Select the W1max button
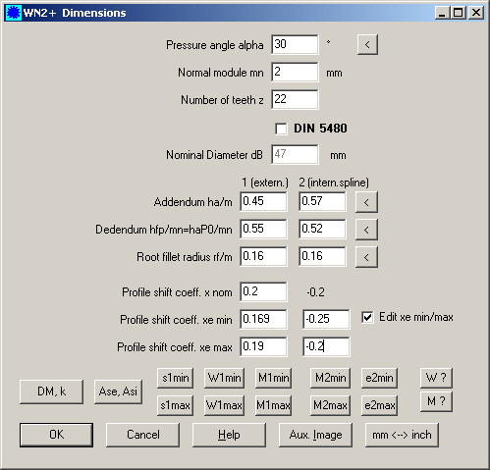 224,405
